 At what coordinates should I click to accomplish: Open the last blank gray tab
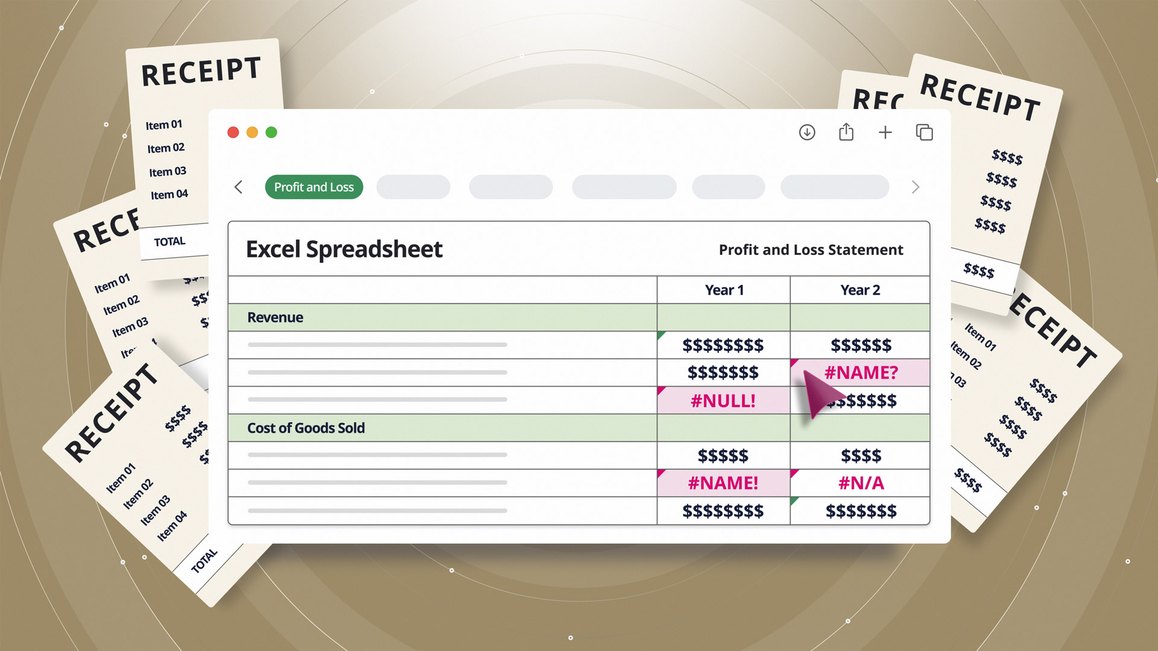pos(834,187)
